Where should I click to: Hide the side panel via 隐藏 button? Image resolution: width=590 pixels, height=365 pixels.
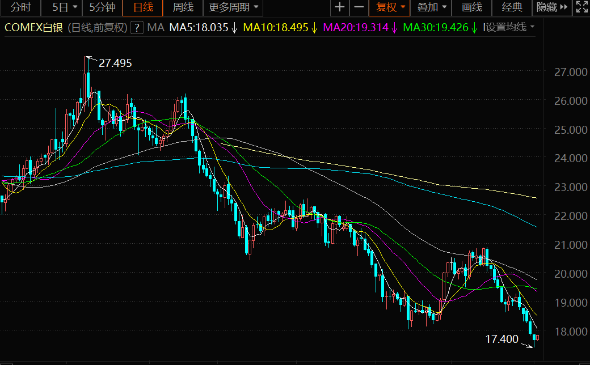(x=552, y=7)
